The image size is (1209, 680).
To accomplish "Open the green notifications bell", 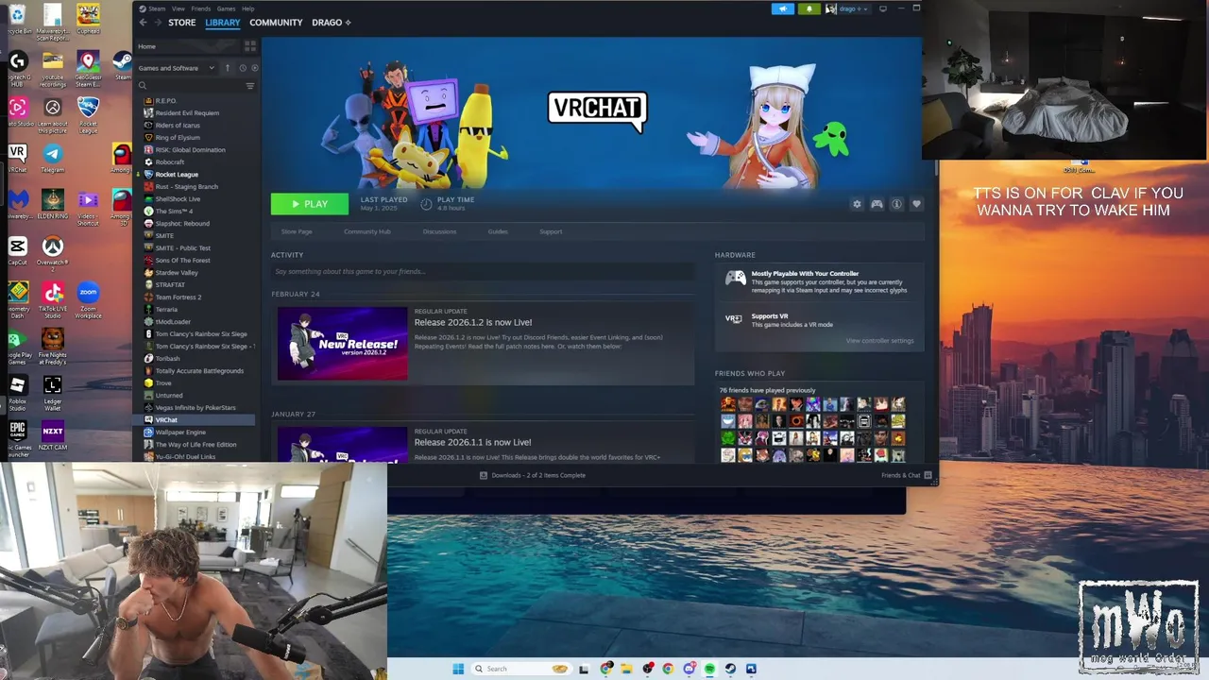I will click(x=809, y=8).
